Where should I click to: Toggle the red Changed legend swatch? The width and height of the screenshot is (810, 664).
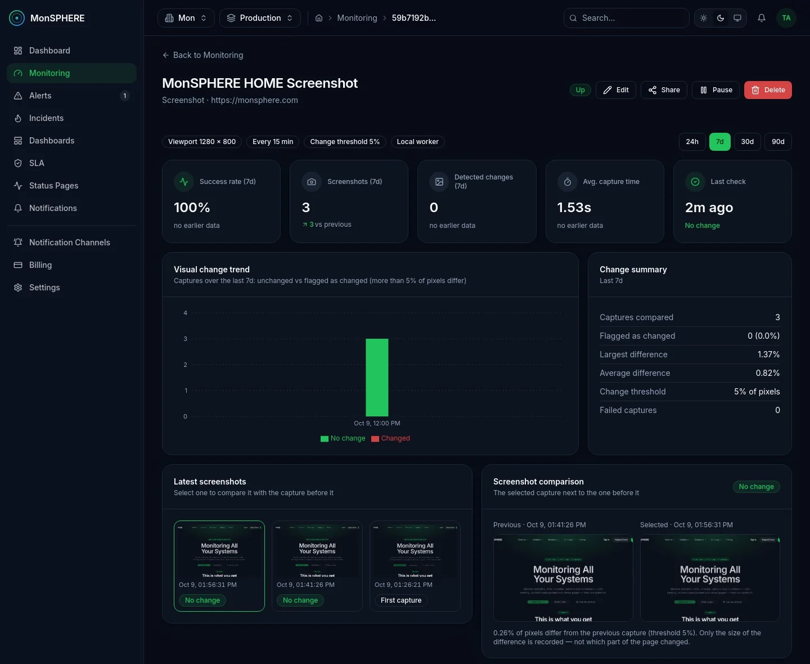(x=375, y=439)
